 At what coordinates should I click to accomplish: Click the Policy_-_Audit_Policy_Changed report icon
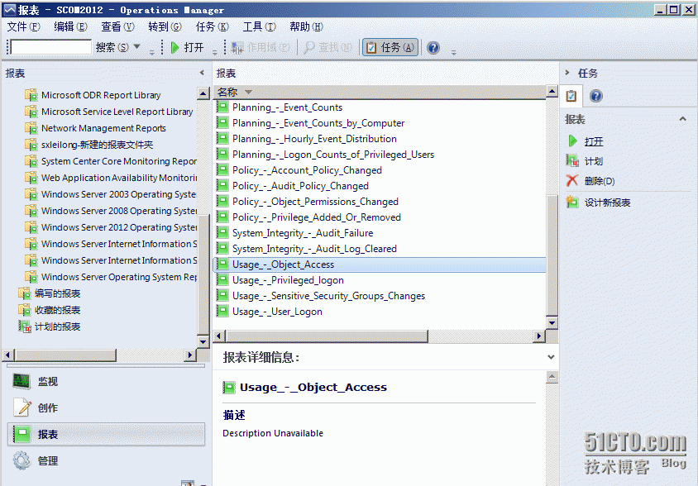pos(222,185)
